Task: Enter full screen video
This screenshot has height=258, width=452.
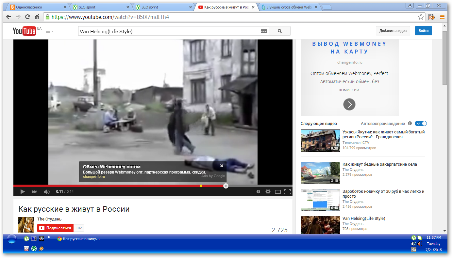Action: pos(288,192)
